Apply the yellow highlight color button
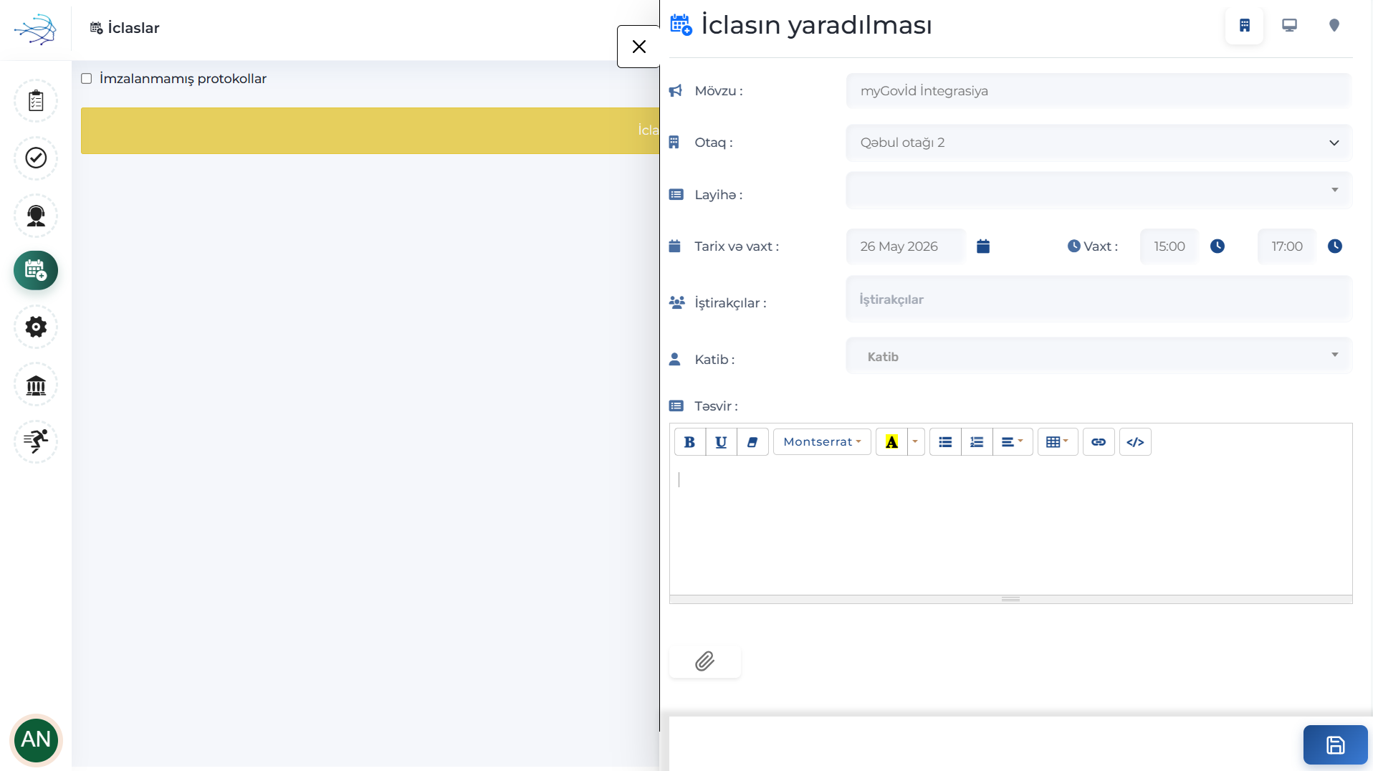Viewport: 1373px width, 771px height. 891,442
